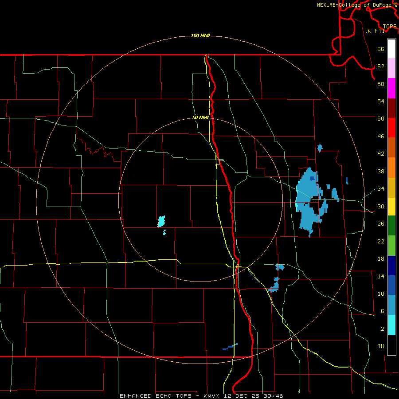Select the black threshold swatch on the scale
The width and height of the screenshot is (399, 399).
pos(391,345)
